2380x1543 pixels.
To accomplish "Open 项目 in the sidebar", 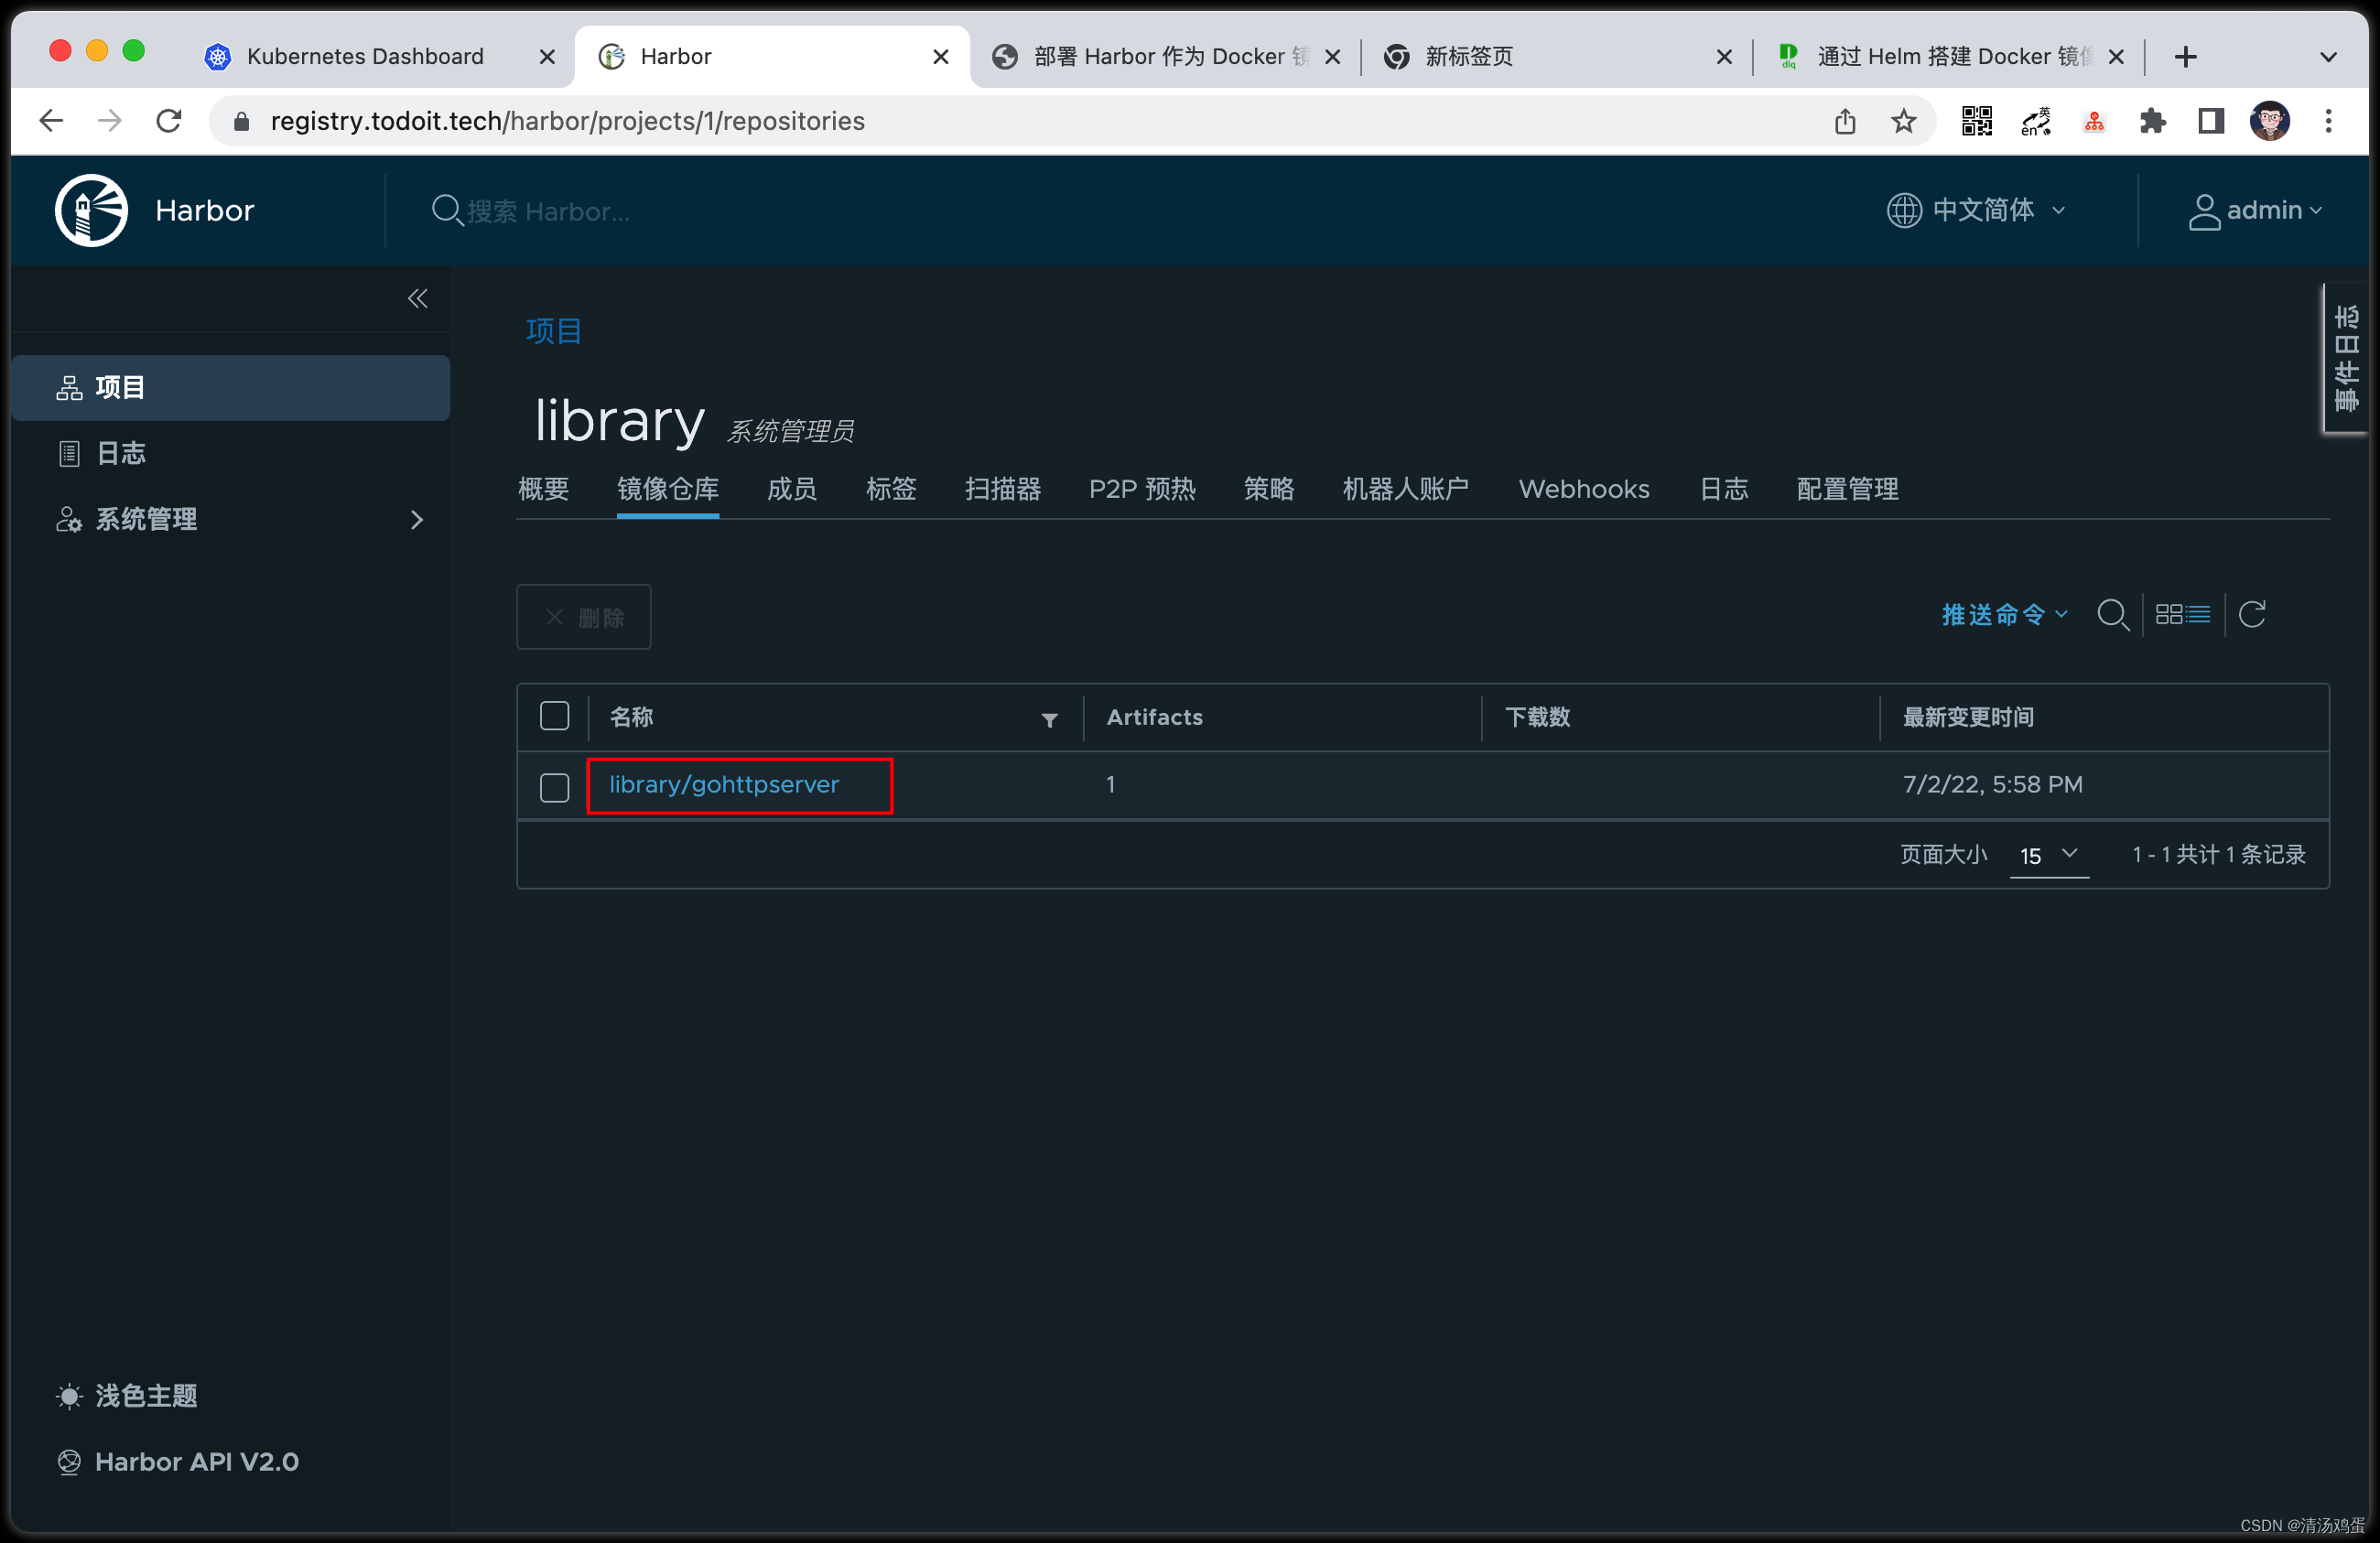I will pyautogui.click(x=231, y=387).
